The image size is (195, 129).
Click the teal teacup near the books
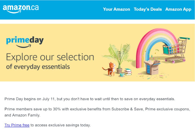click(x=122, y=75)
